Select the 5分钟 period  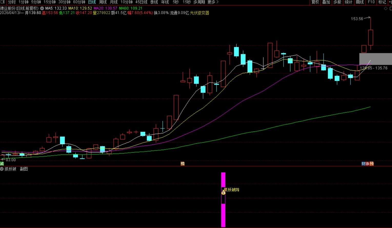(x=36, y=2)
